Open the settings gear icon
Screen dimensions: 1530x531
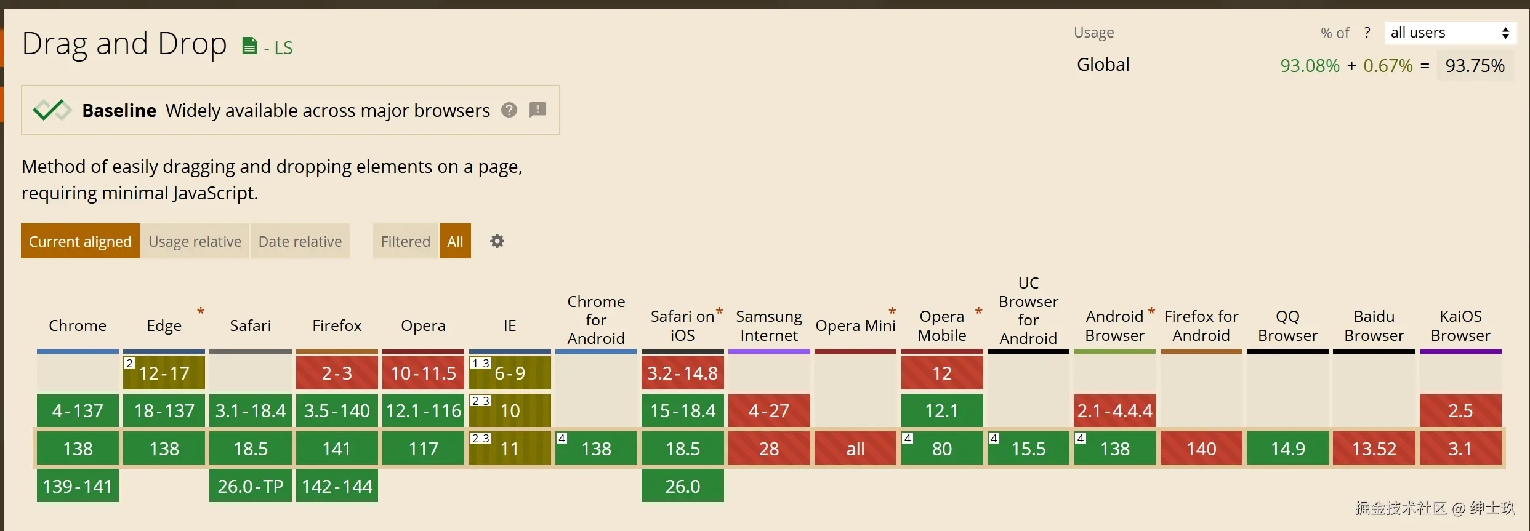pos(497,241)
